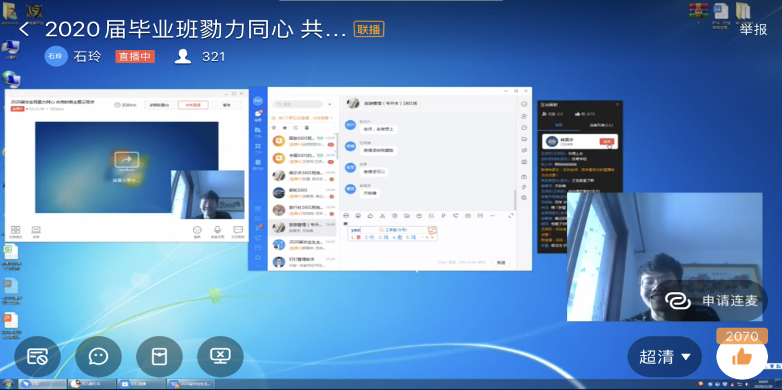Click the chat search box in DingTalk
Viewport: 782px width, 390px height.
(x=298, y=104)
